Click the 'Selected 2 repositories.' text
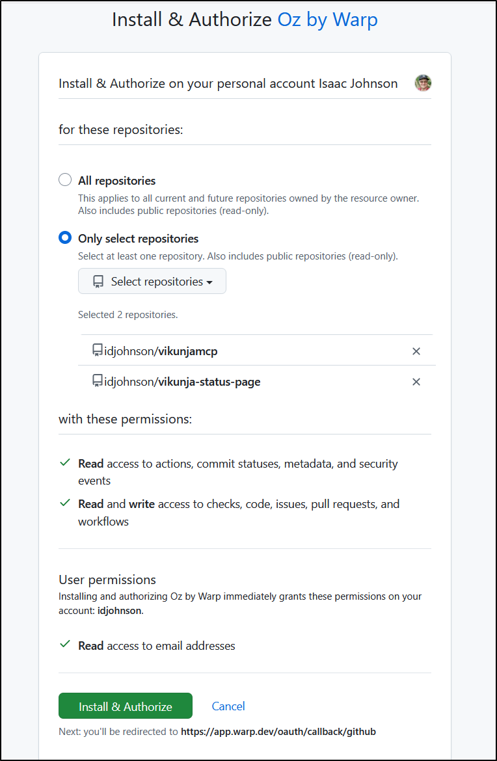497x761 pixels. coord(128,315)
